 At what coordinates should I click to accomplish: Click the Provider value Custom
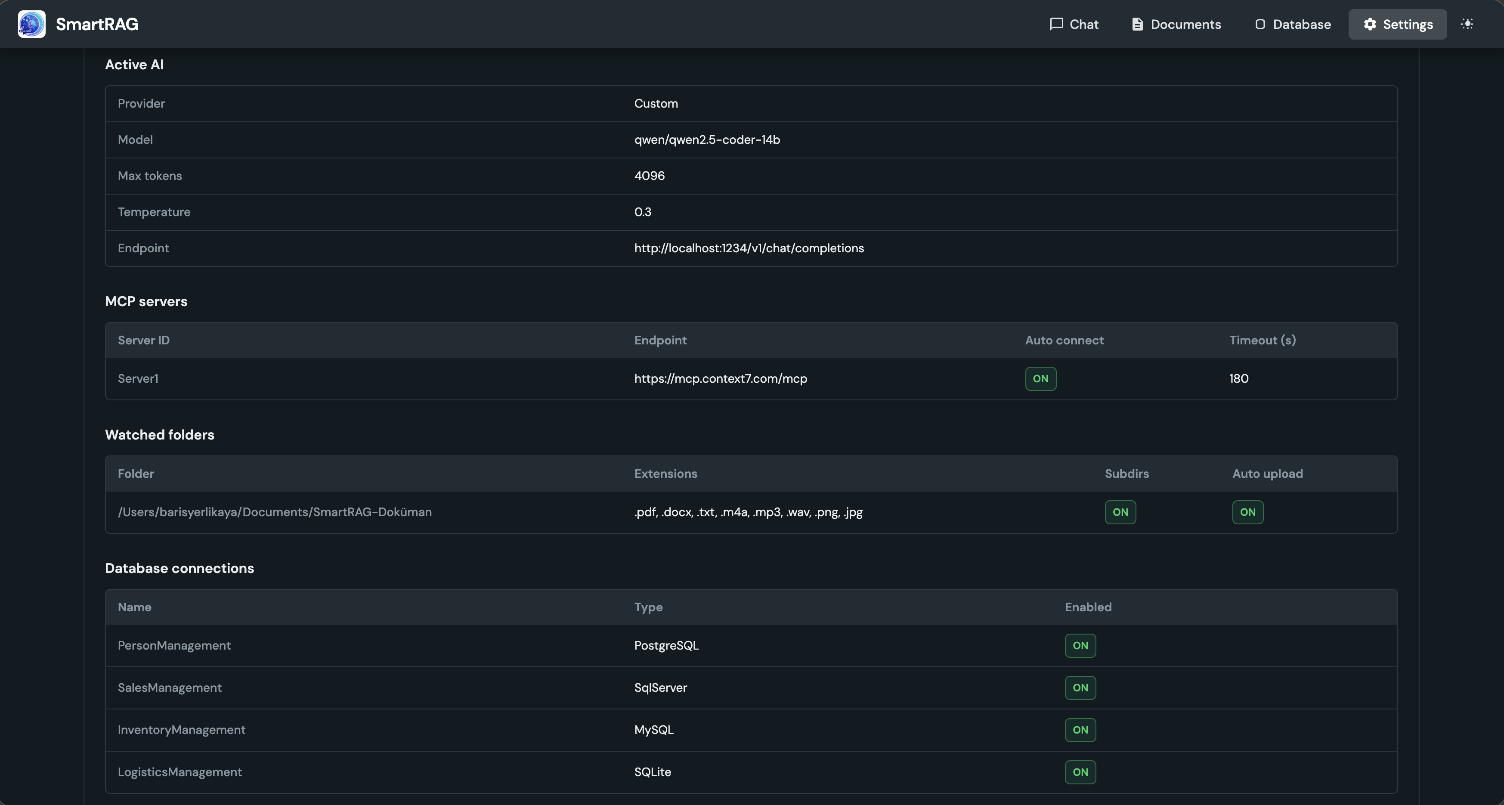[x=656, y=103]
